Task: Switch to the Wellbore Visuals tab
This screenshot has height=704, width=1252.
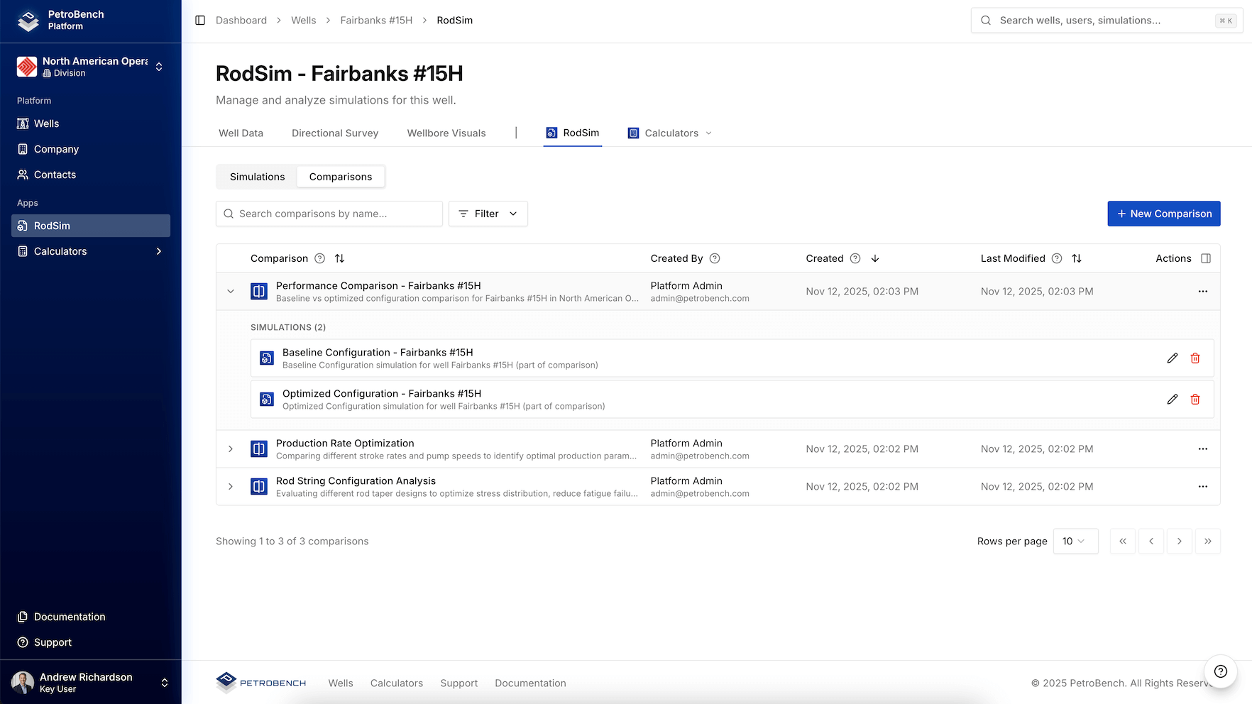Action: [446, 133]
